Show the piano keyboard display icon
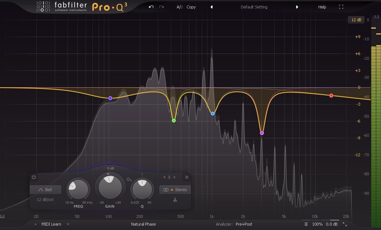Screen dimensions: 381x230 tap(3, 216)
